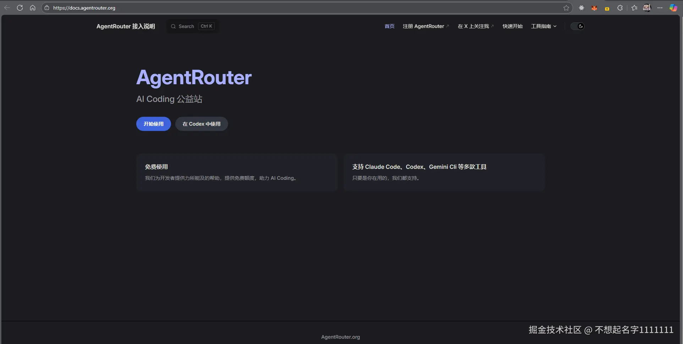Open the MetaMask fox extension
This screenshot has height=344, width=683.
tap(594, 8)
